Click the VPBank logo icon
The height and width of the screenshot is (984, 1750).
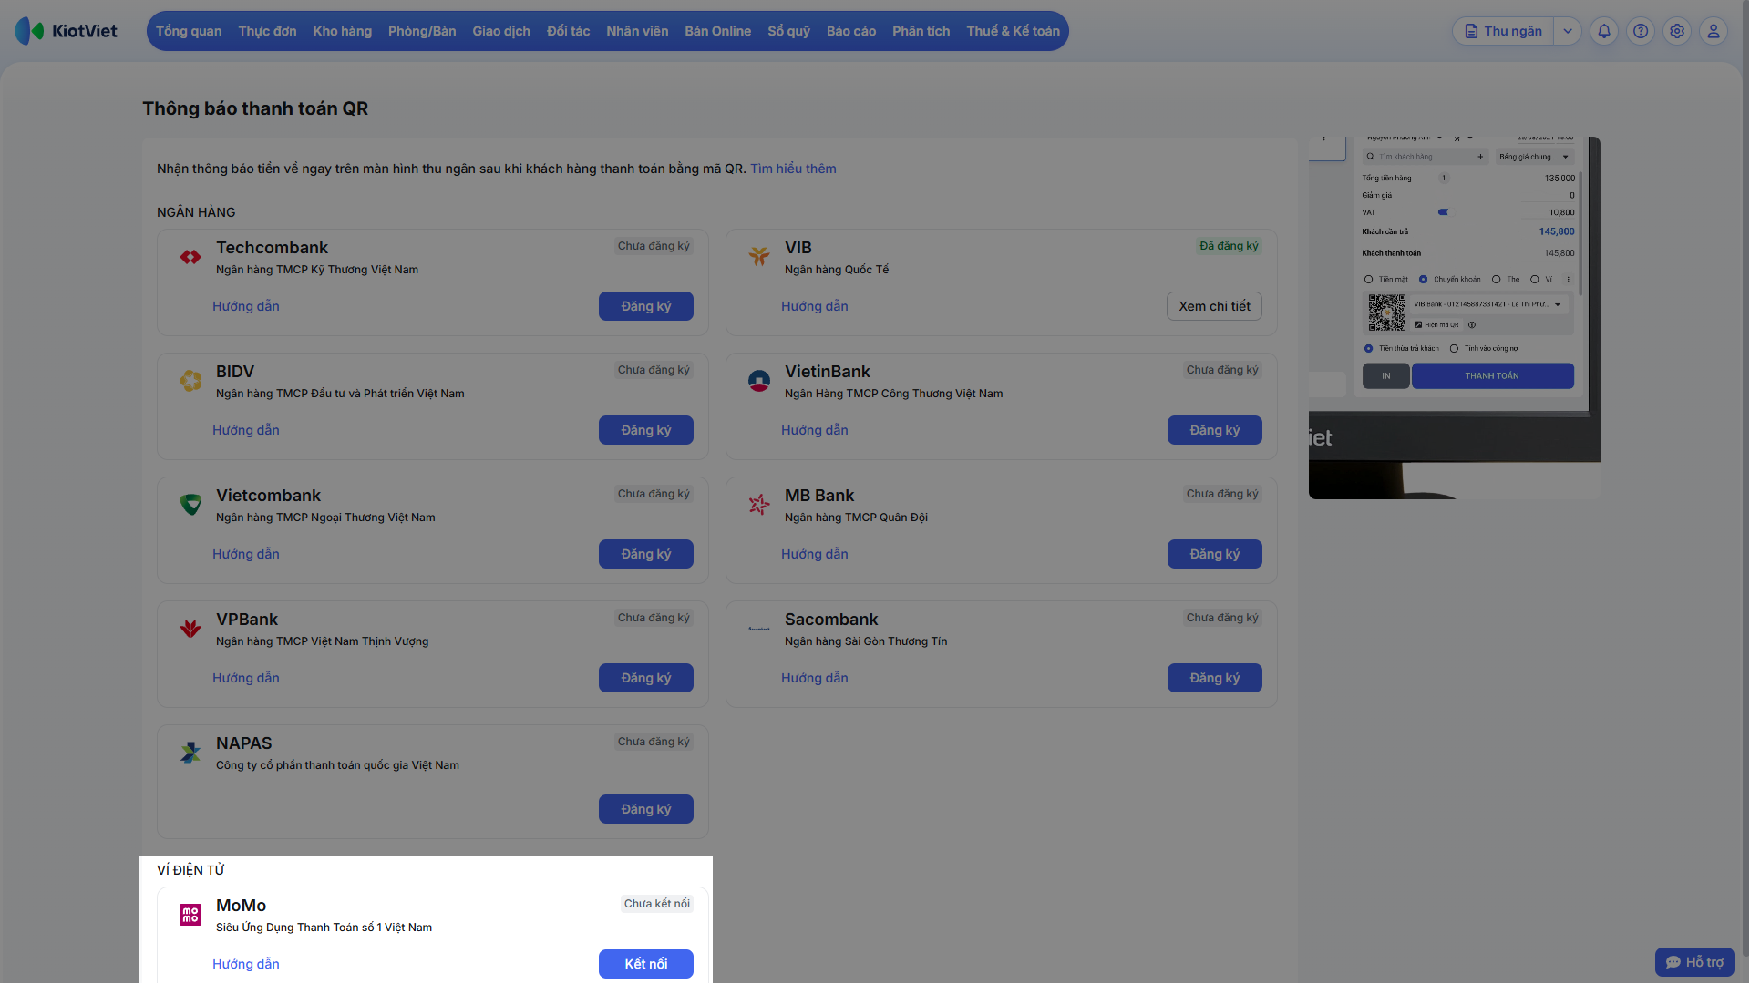[190, 629]
